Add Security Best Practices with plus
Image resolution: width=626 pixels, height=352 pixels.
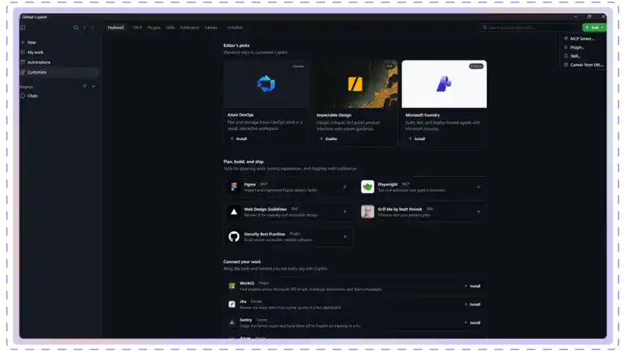[344, 237]
